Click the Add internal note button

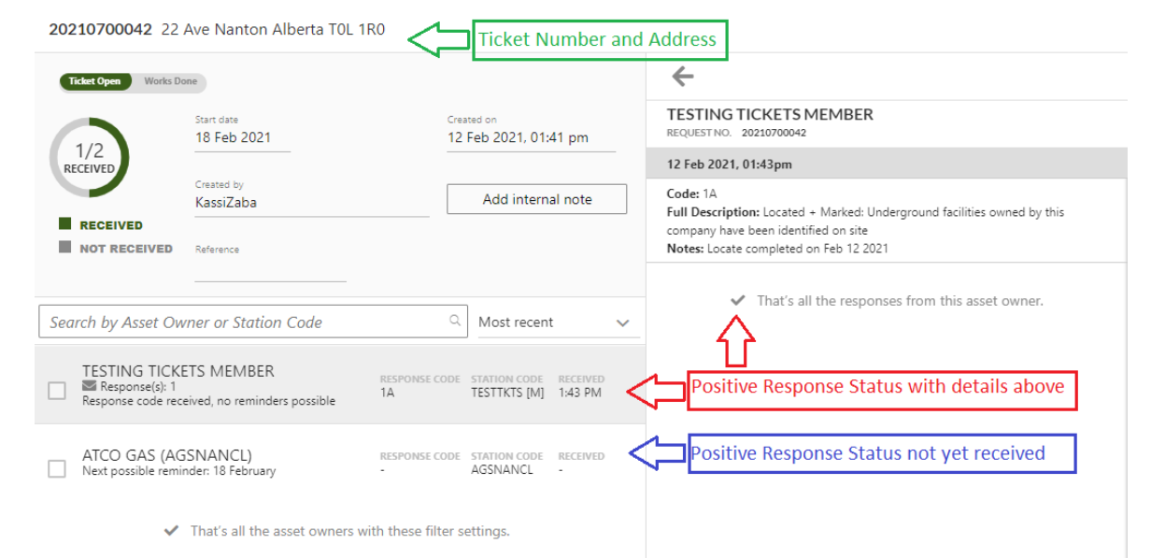pos(536,199)
